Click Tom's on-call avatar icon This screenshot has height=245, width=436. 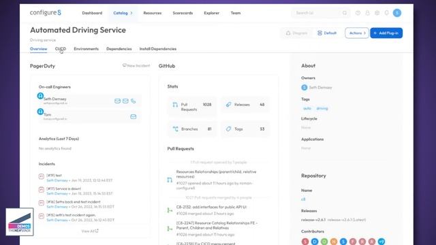[x=40, y=112]
